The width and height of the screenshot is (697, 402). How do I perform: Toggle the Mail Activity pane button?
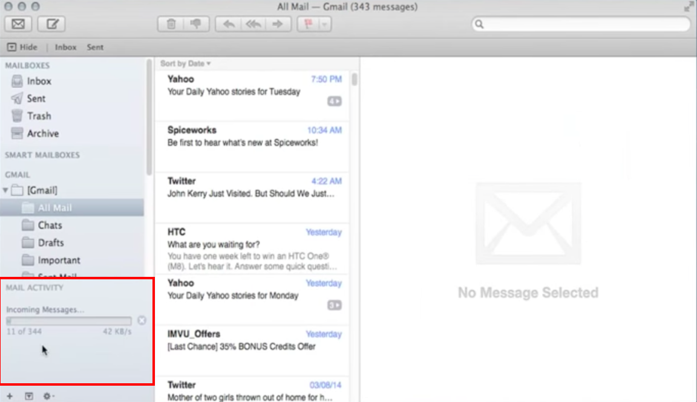pos(28,396)
